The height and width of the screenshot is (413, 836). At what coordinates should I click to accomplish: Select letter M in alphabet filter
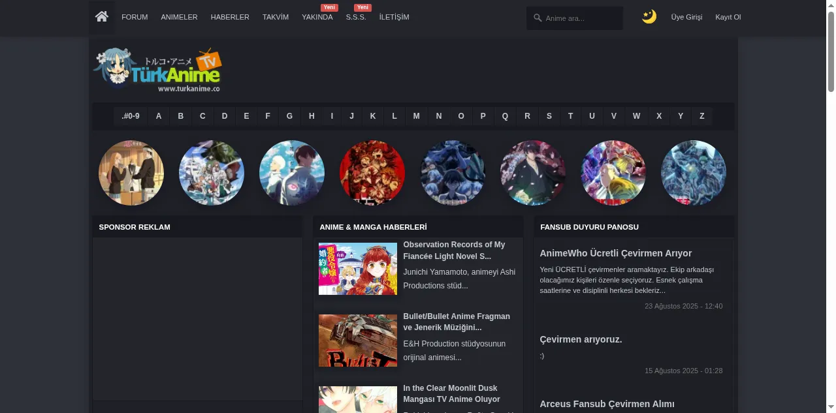(x=416, y=116)
